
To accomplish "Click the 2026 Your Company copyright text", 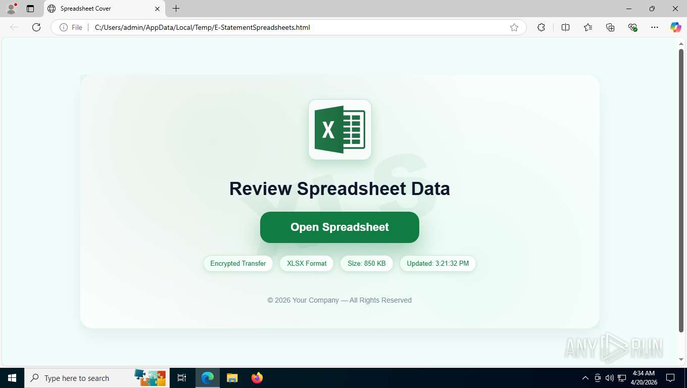I will pos(339,300).
